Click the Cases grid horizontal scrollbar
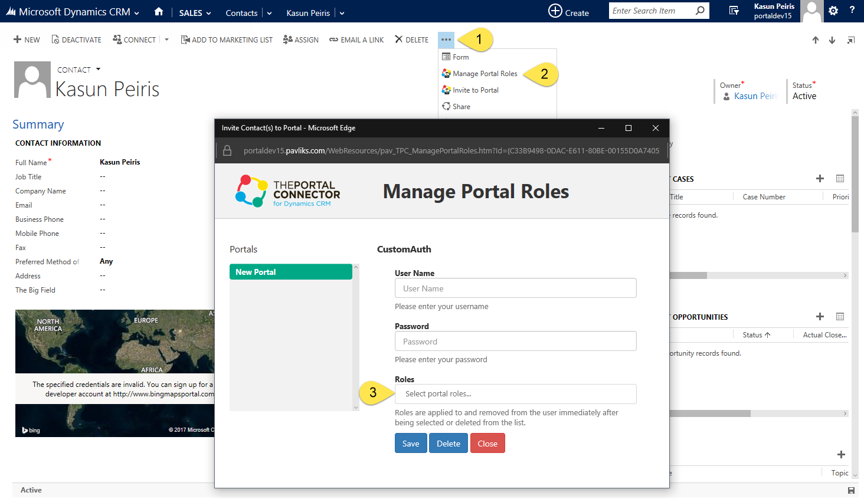This screenshot has height=499, width=864. tap(759, 275)
